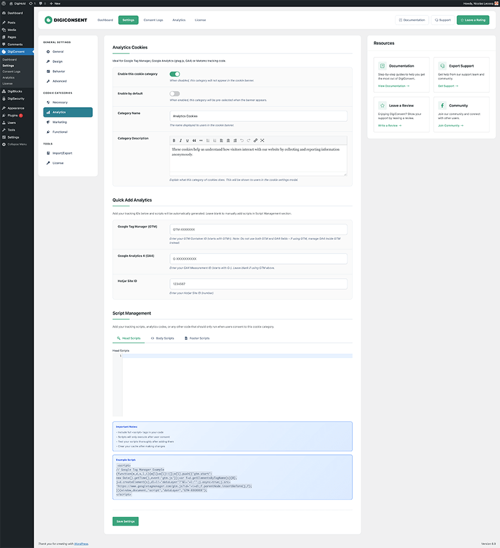Open the Marketing cookie category
The width and height of the screenshot is (500, 548).
coord(59,122)
